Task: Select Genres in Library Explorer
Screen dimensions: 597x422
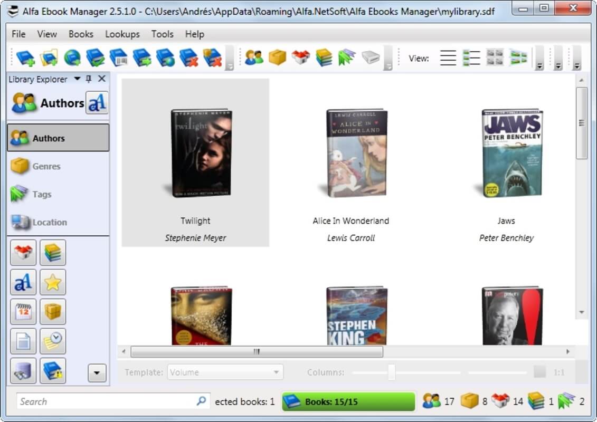Action: 46,166
